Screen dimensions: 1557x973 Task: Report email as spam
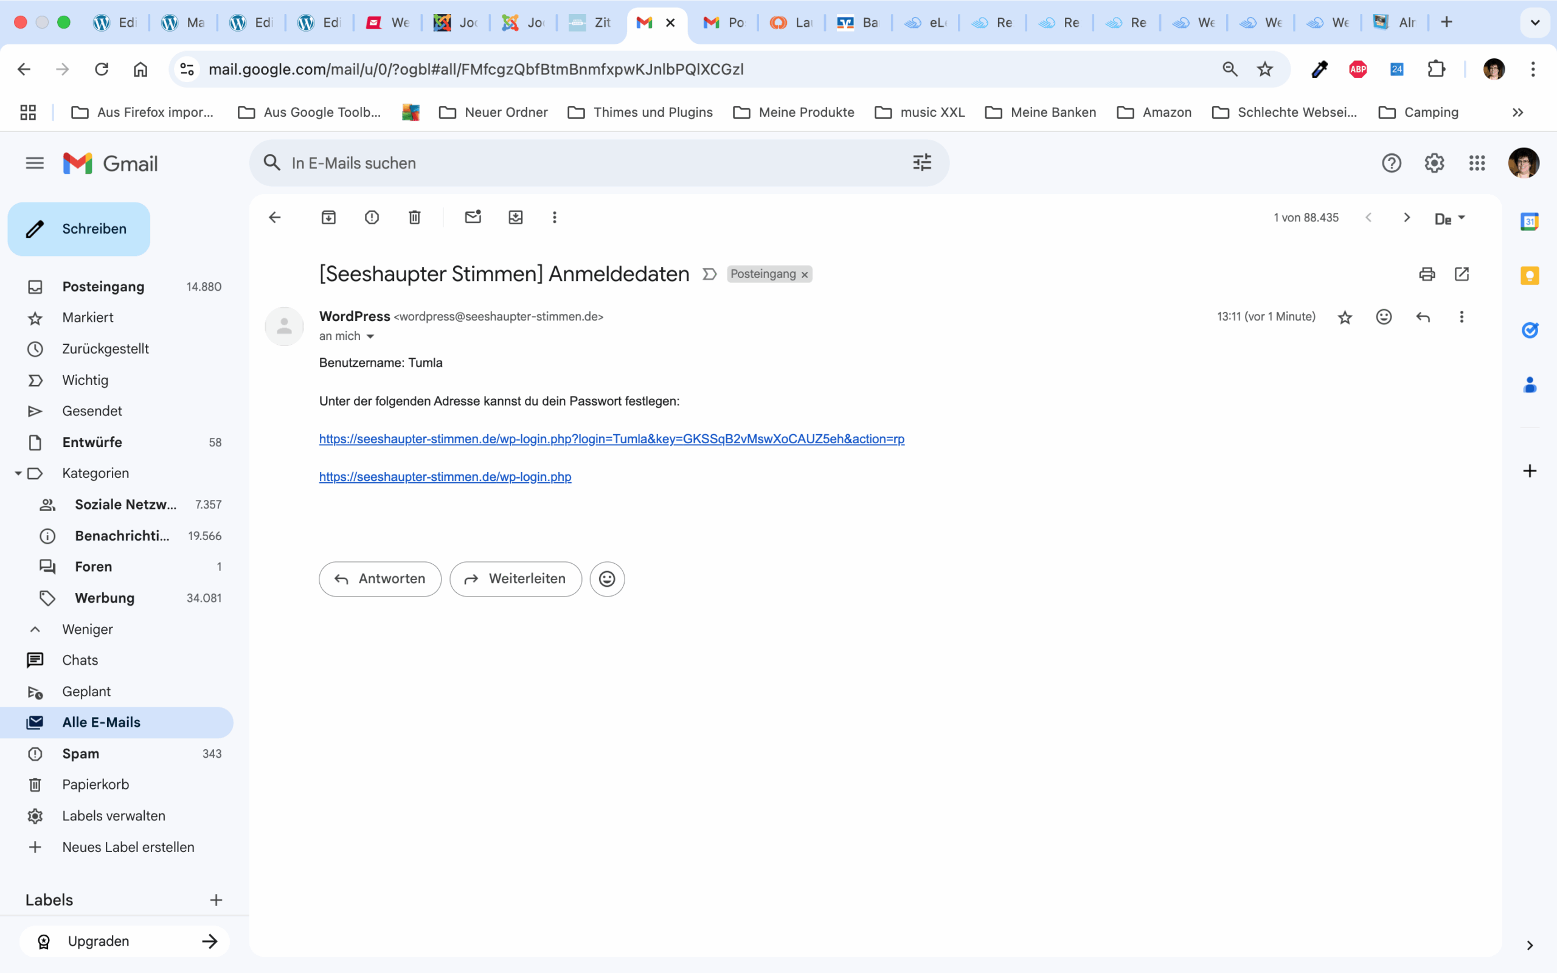[372, 218]
